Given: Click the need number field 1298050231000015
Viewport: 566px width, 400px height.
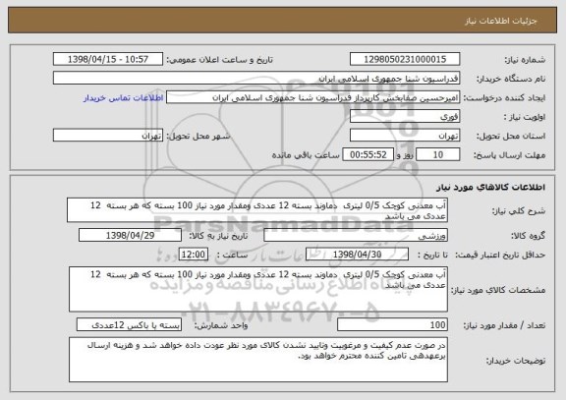Looking at the screenshot, I should click(405, 59).
